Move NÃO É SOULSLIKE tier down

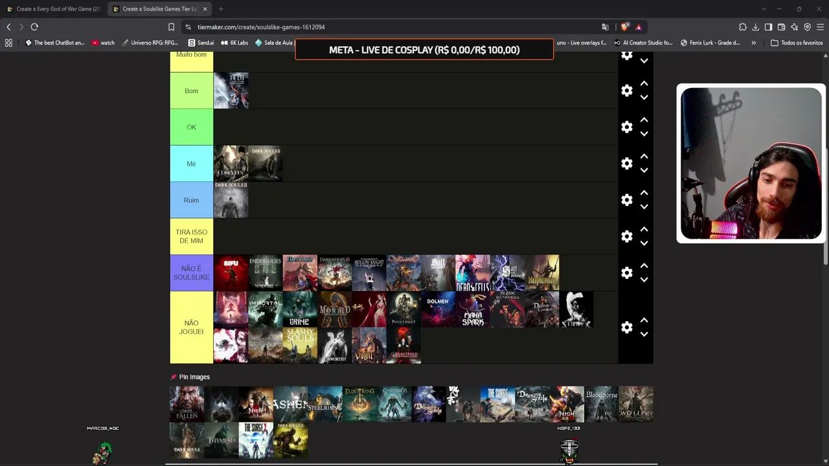(644, 280)
